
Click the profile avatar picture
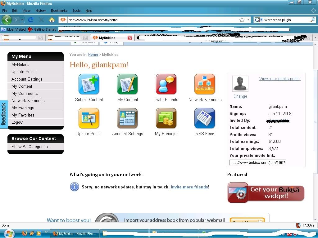pos(240,84)
